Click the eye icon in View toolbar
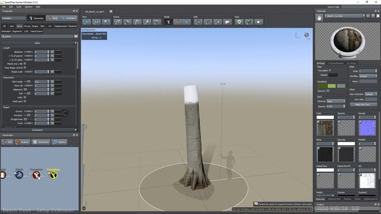Image resolution: width=381 pixels, height=214 pixels. (x=96, y=22)
